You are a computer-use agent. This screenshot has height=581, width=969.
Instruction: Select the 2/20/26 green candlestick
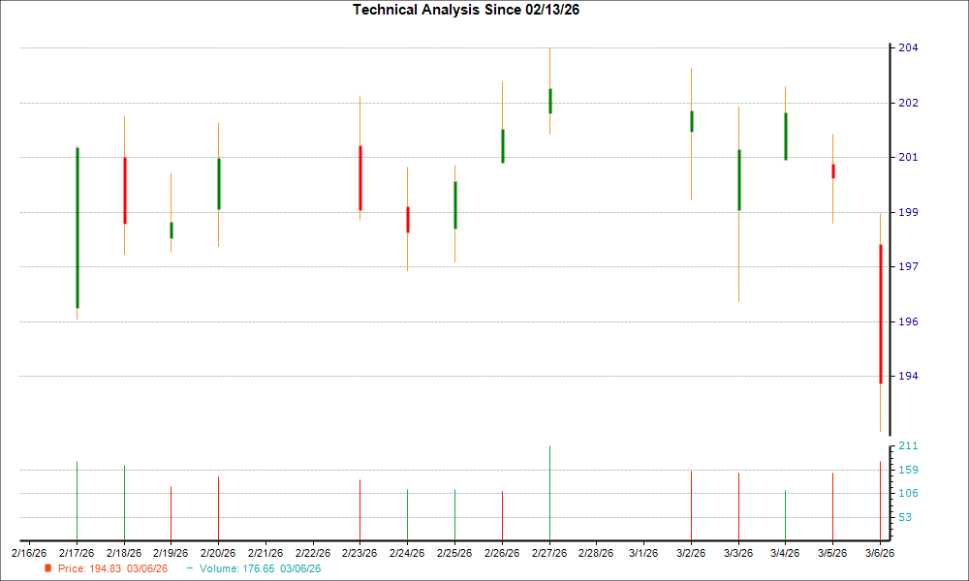(219, 184)
